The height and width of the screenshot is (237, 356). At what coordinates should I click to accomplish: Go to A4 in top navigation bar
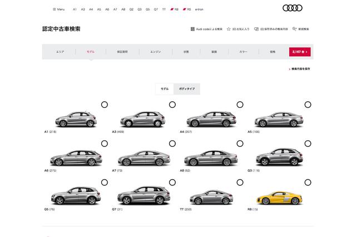coord(91,9)
